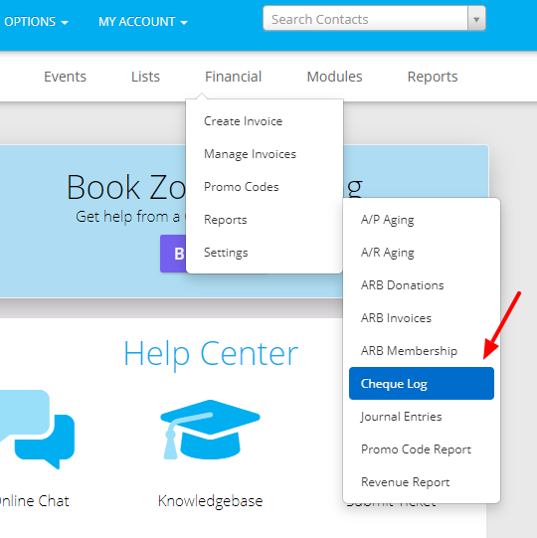Click into the Search Contacts field
537x538 pixels.
[x=365, y=19]
